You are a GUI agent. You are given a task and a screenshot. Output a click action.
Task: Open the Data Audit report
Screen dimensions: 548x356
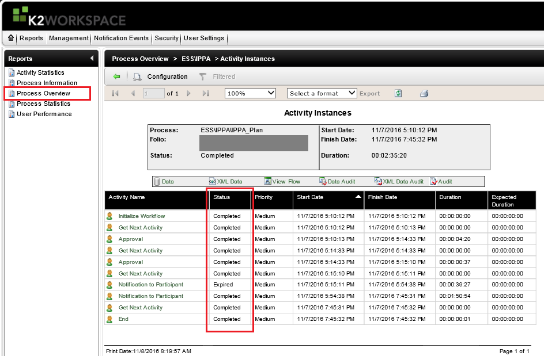pos(338,181)
